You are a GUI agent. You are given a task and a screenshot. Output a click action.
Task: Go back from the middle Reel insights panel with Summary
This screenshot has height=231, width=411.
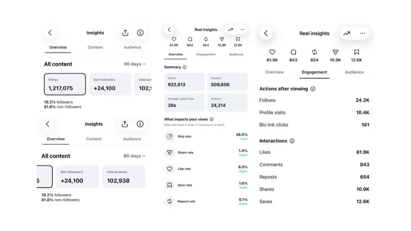[x=169, y=30]
